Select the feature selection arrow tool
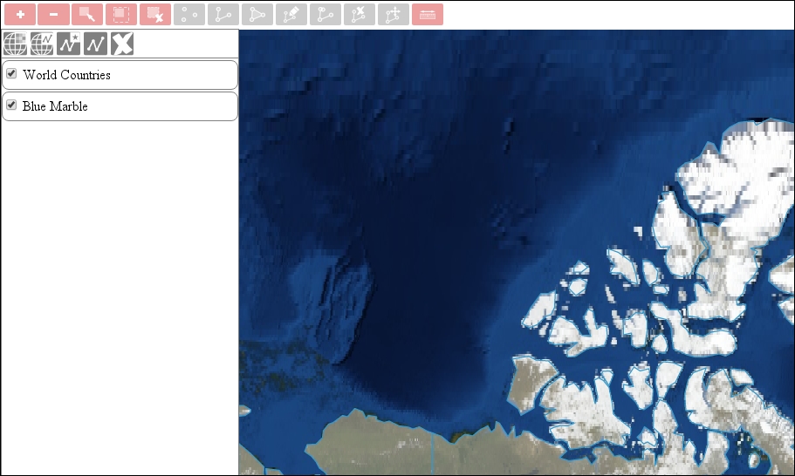This screenshot has height=476, width=795. pyautogui.click(x=87, y=14)
